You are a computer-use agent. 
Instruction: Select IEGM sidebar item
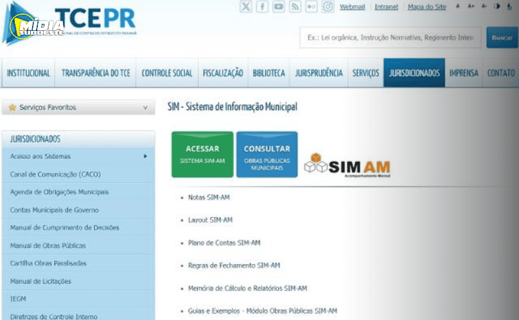78,299
